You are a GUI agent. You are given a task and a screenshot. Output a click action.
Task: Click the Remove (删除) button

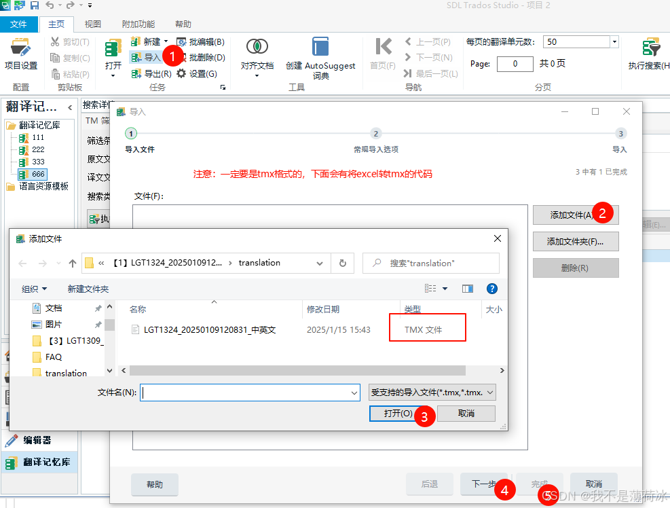(x=575, y=268)
